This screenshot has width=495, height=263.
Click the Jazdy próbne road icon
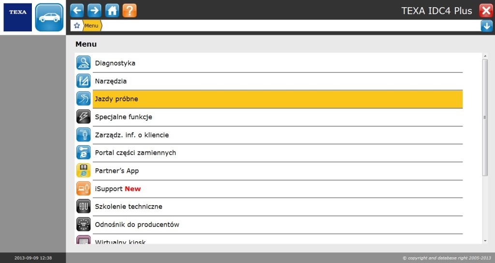click(83, 98)
